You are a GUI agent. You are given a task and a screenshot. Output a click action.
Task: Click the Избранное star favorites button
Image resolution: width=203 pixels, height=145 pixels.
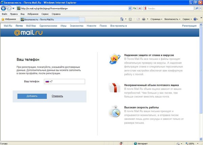9,19
